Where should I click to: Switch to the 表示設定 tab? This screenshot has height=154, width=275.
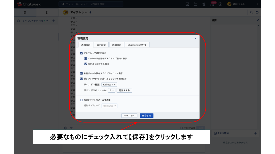coord(101,45)
